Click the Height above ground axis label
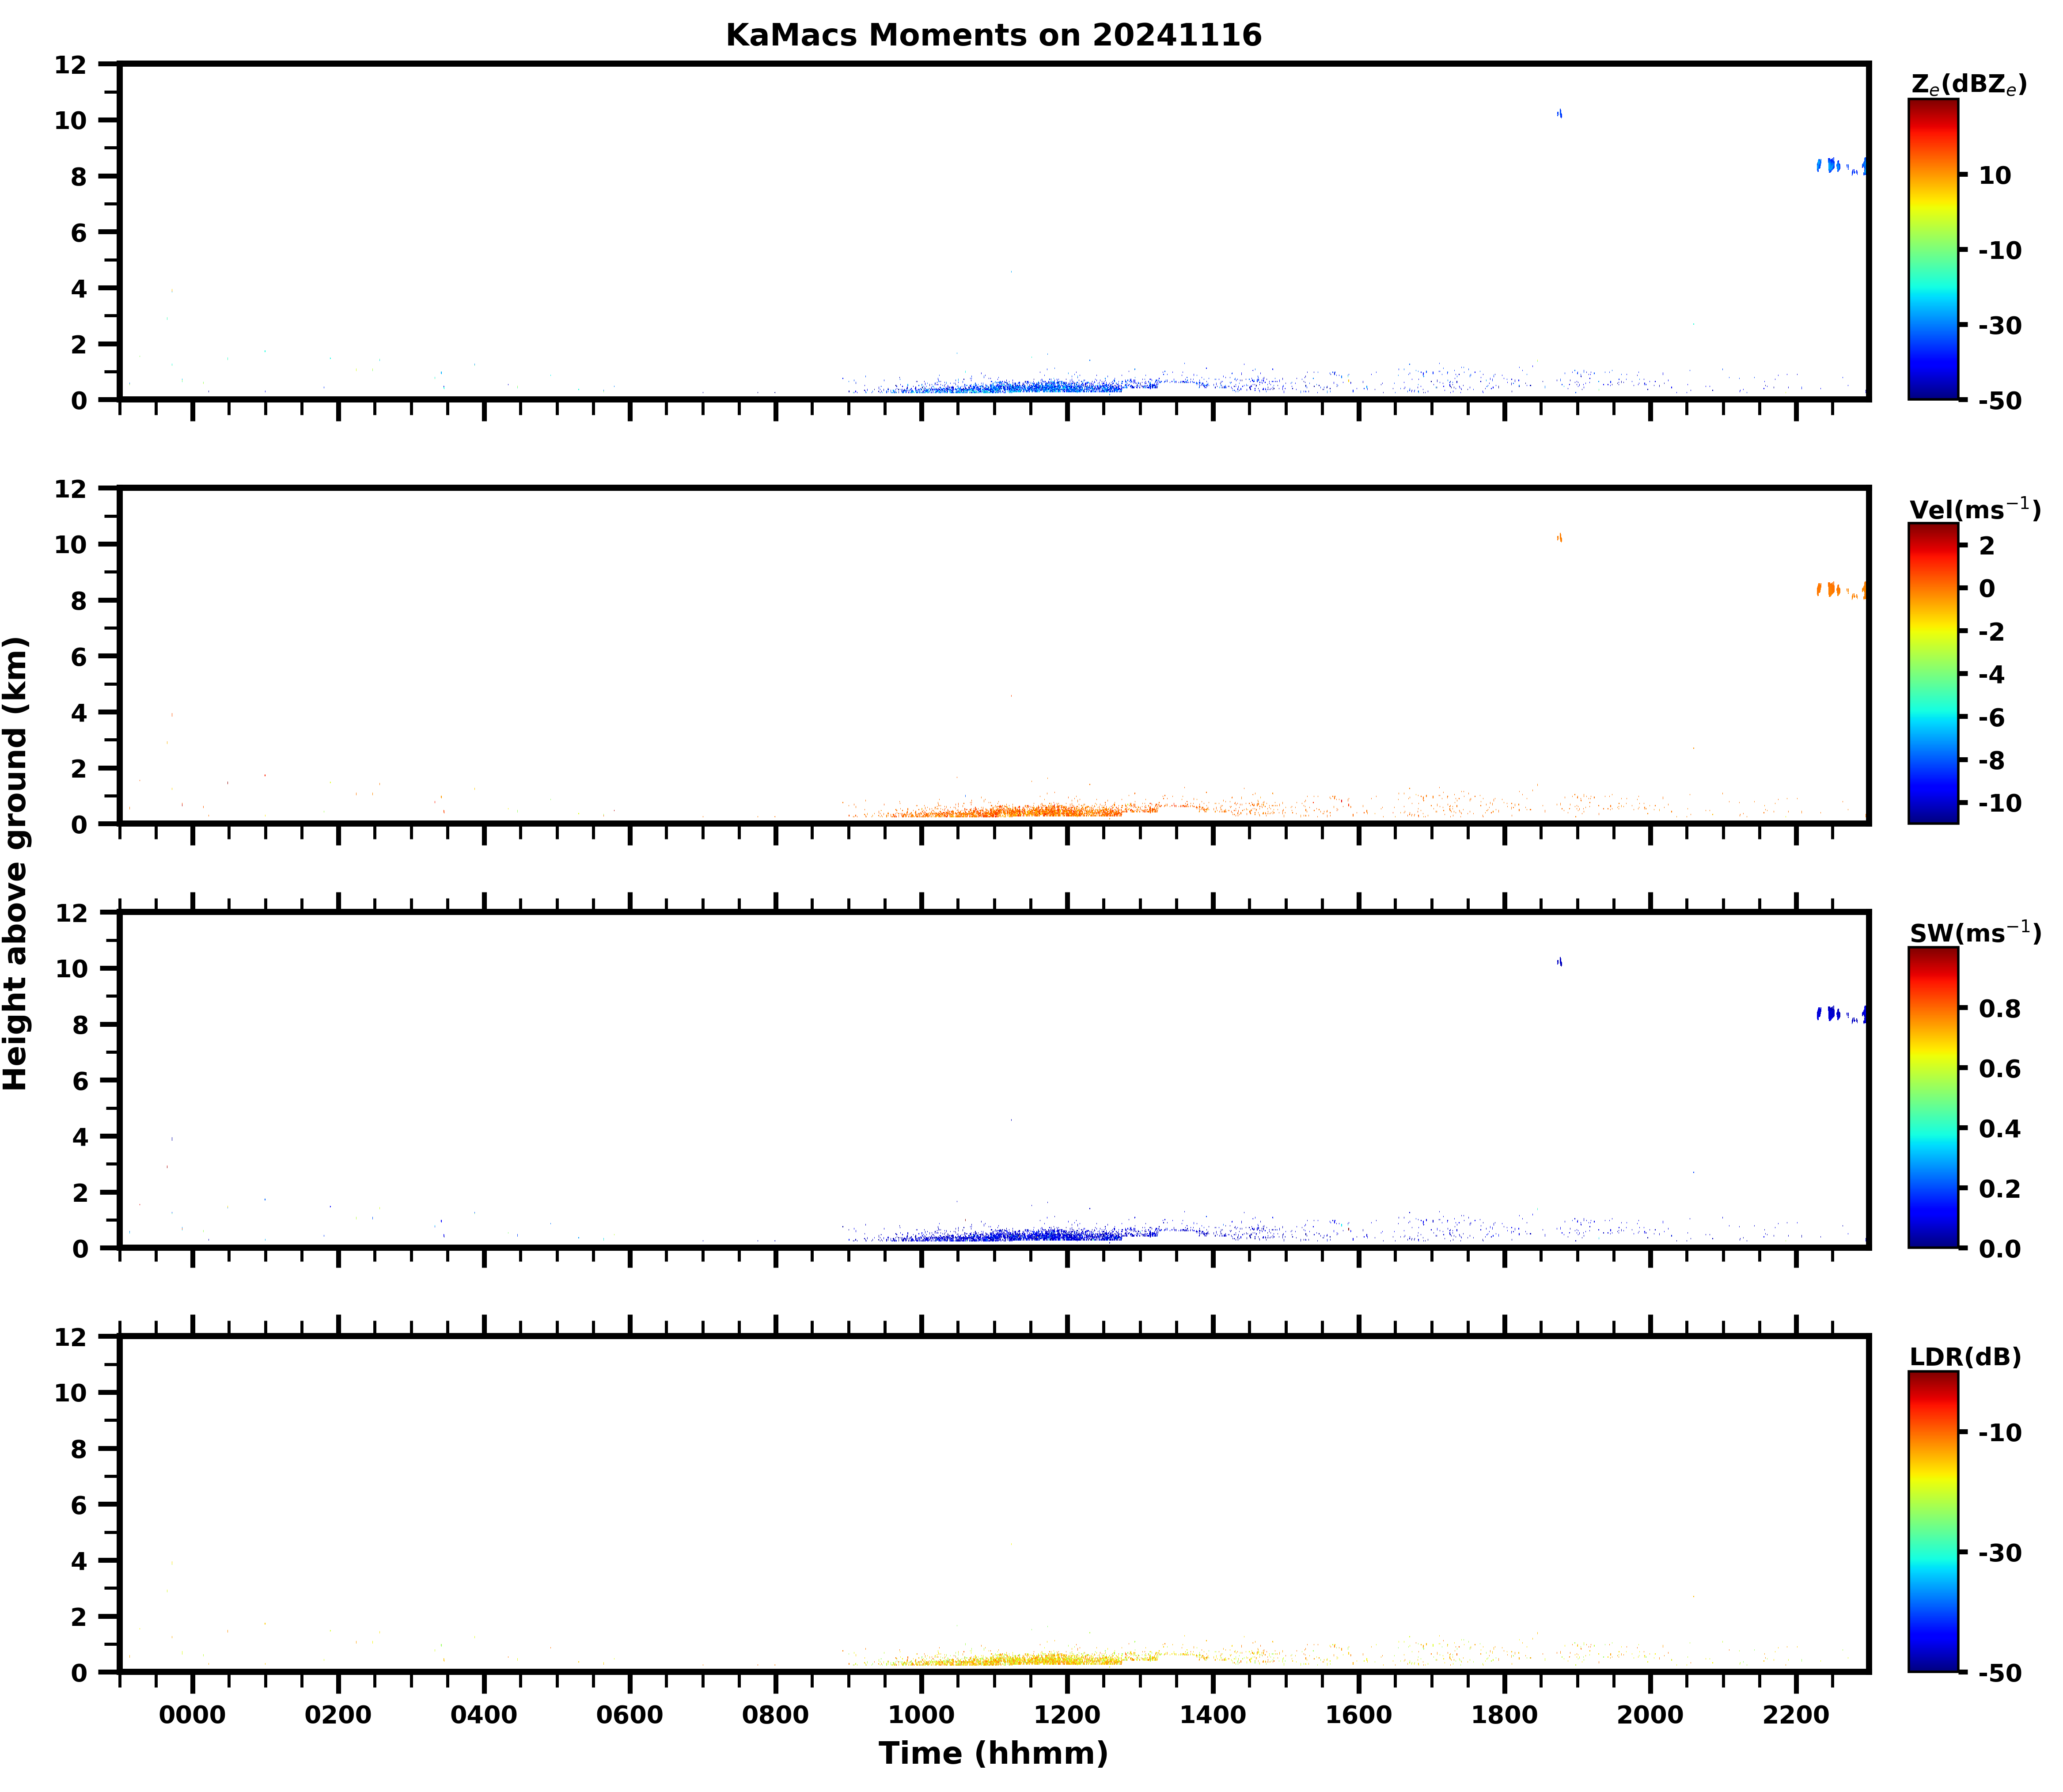The width and height of the screenshot is (2063, 1792). click(16, 863)
